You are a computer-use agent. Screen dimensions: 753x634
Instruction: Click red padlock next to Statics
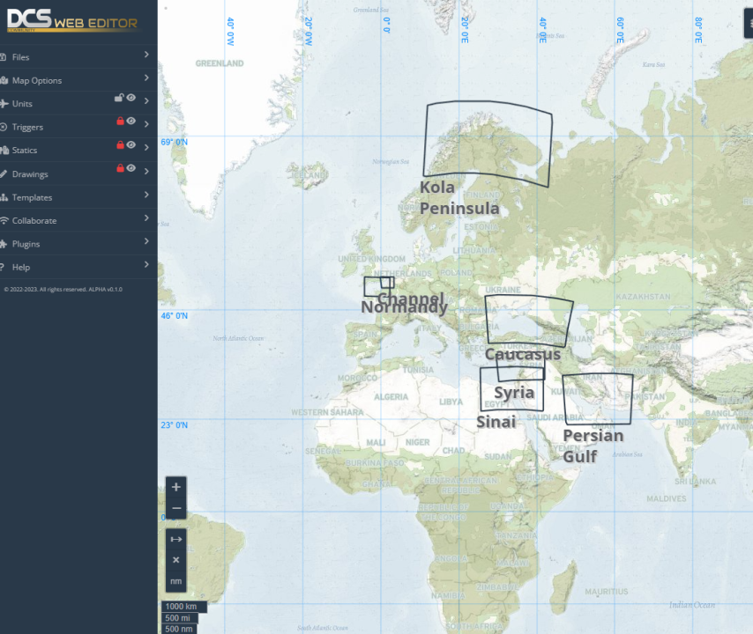pos(120,144)
